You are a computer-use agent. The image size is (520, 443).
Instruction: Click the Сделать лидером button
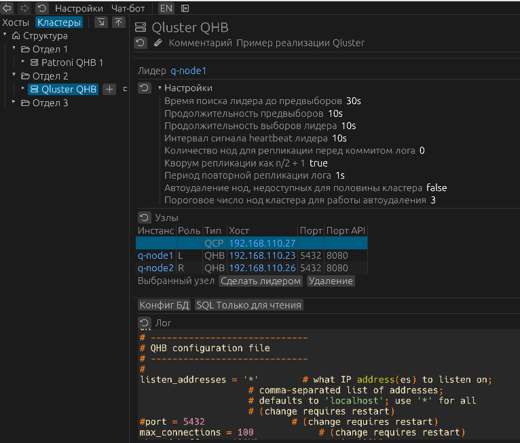pos(261,281)
